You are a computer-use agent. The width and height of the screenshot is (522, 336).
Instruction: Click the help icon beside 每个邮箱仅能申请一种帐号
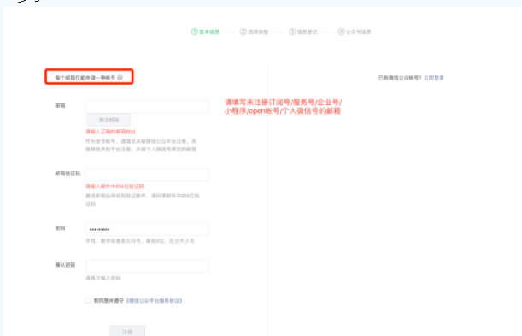tap(120, 78)
